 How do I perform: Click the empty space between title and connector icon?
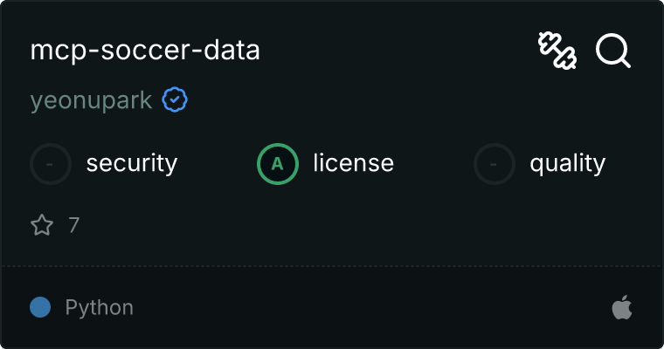pos(393,51)
